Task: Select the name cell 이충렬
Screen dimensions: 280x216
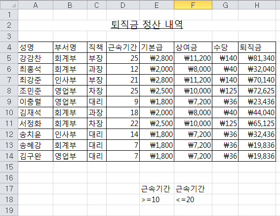Action: [36, 101]
